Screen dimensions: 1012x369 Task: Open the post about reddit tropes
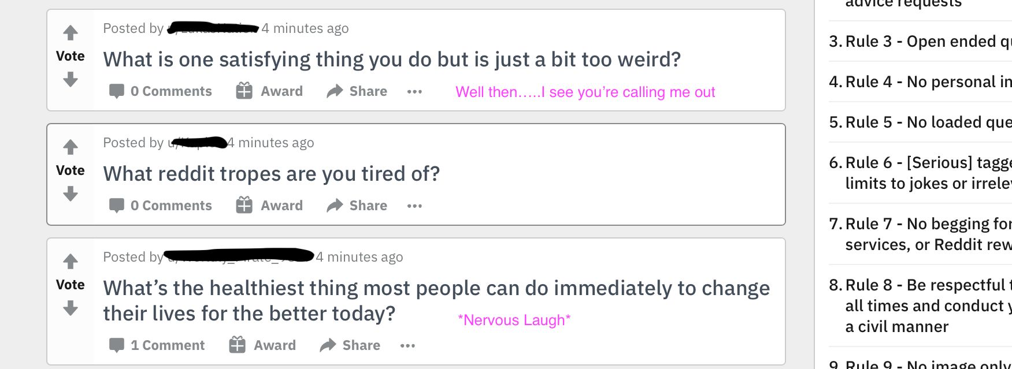tap(271, 173)
